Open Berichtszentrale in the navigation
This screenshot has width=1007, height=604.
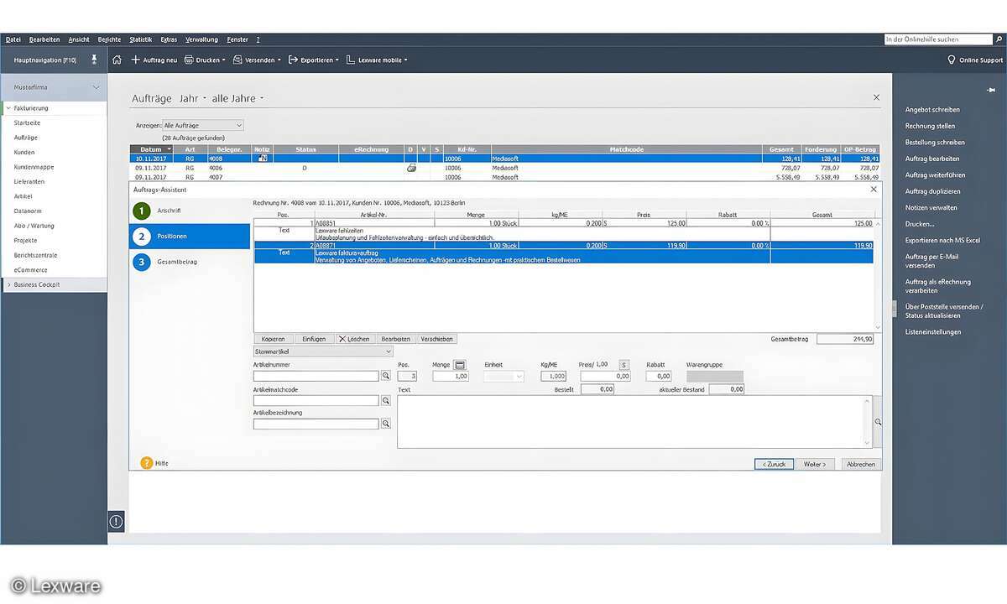point(35,255)
